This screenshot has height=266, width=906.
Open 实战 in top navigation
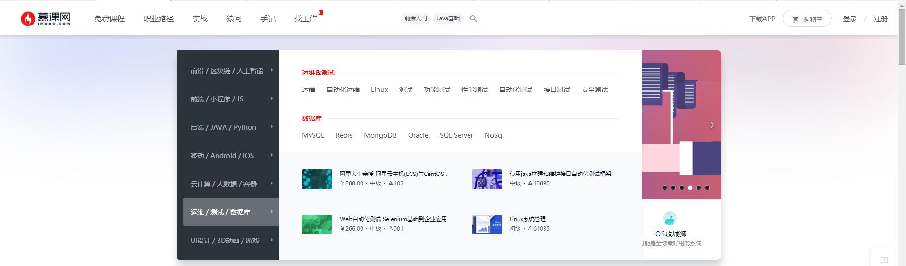click(200, 19)
